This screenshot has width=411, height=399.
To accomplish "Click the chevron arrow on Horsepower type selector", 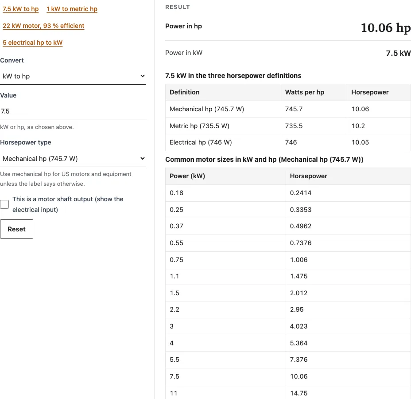I will [x=142, y=158].
